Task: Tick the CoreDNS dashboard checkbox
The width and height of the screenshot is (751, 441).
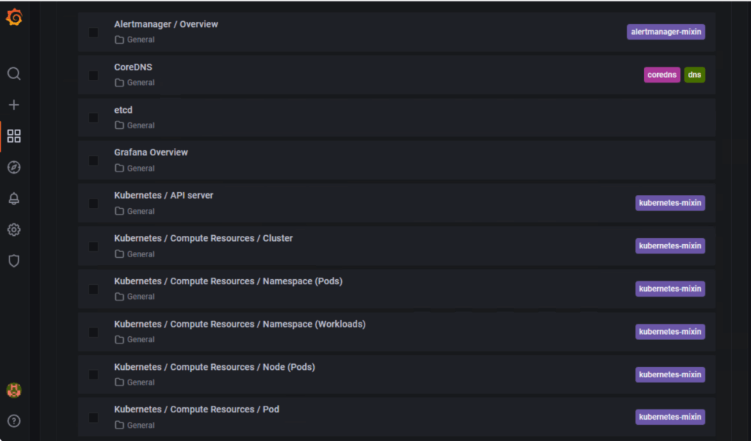Action: pos(93,75)
